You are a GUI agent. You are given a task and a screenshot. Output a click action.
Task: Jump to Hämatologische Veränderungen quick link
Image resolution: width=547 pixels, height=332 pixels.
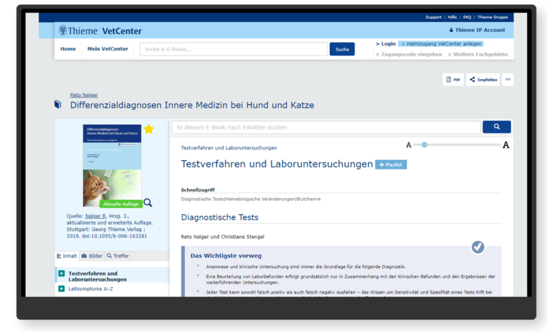pyautogui.click(x=260, y=199)
